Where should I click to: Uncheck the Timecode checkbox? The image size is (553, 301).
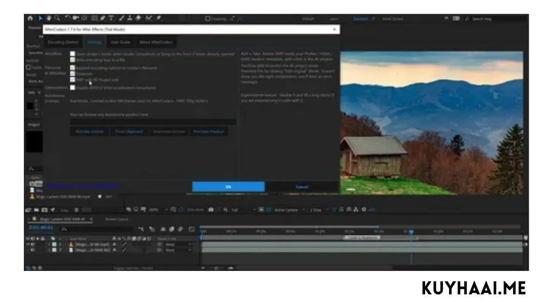tap(73, 74)
